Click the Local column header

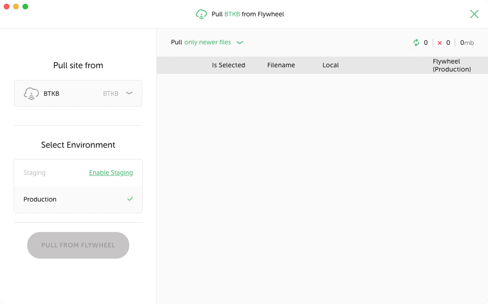click(x=331, y=65)
